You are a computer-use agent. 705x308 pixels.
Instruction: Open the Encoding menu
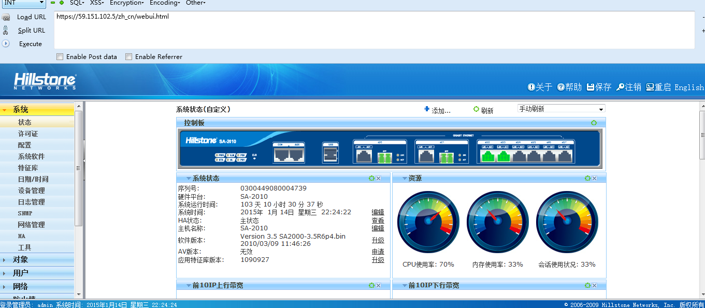165,3
